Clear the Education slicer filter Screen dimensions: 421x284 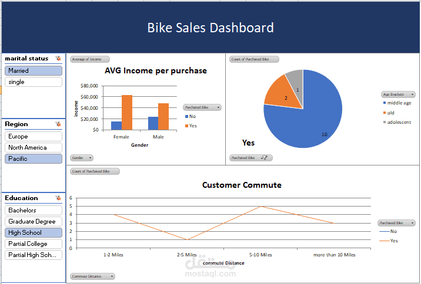pos(58,198)
